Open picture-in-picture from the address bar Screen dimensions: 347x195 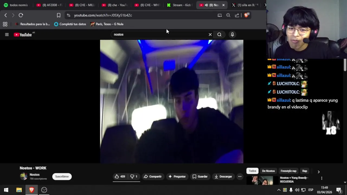click(220, 15)
